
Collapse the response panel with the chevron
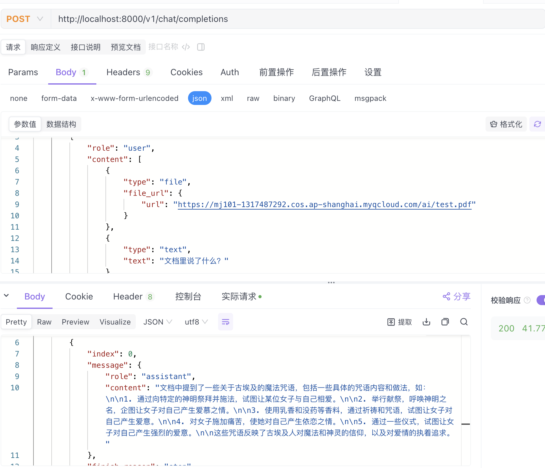point(7,296)
